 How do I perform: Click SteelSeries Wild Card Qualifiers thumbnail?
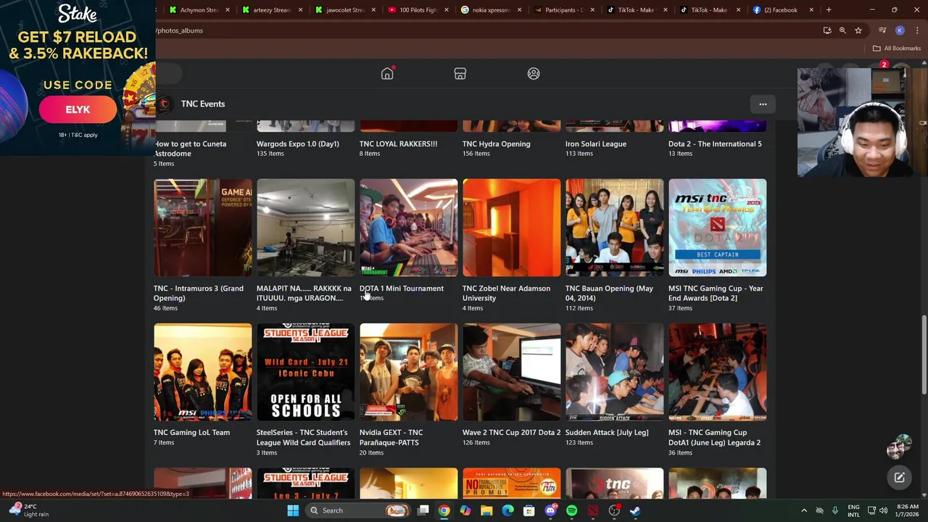click(305, 372)
